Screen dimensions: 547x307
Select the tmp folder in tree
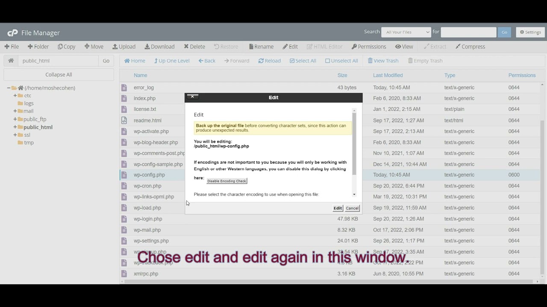(x=29, y=142)
